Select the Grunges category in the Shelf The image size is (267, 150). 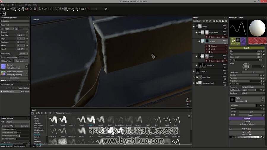(37, 123)
